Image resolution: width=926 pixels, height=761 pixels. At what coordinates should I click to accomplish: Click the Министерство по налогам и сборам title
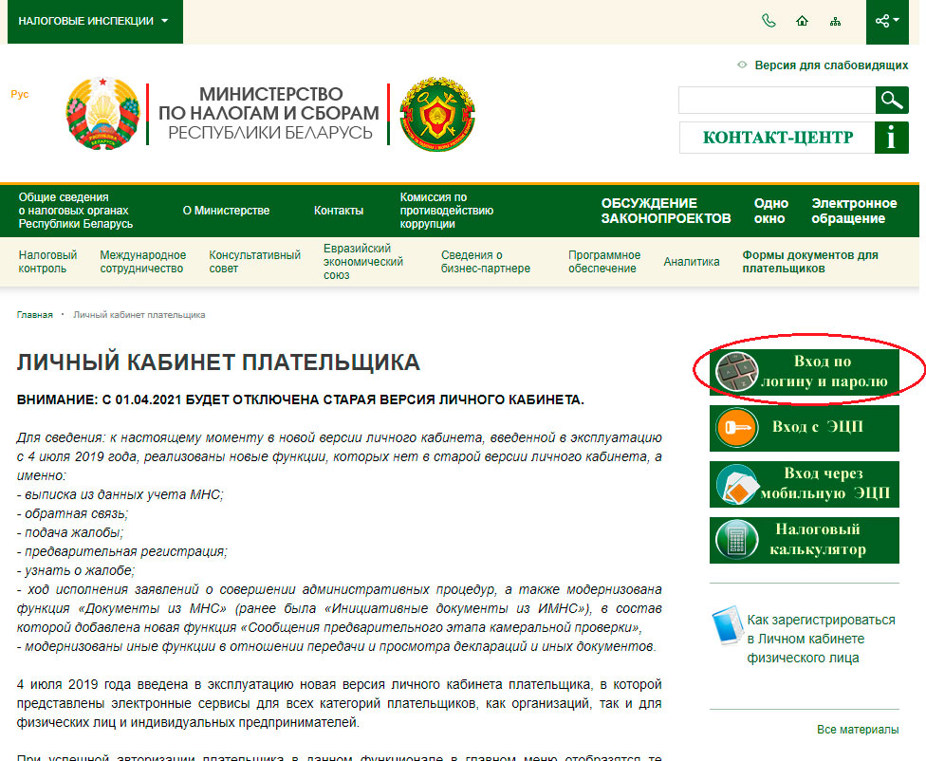pos(269,113)
